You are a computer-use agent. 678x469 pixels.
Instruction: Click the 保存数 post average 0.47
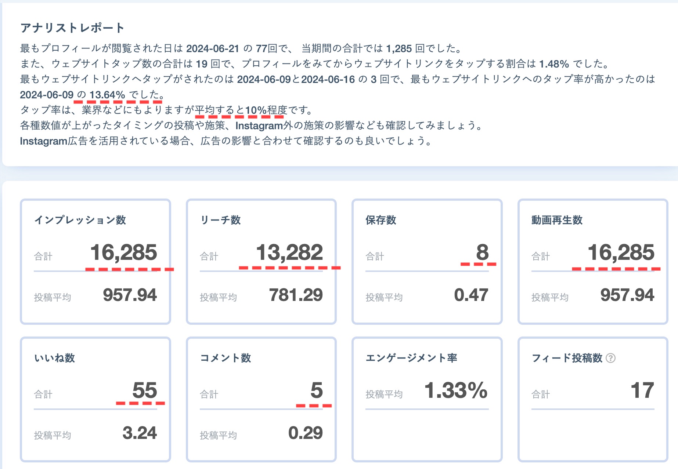(471, 295)
